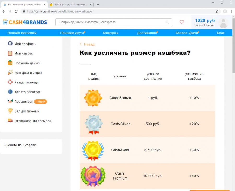
Task: Click the 'Мой кэшбэк' clipboard icon
Action: point(10,53)
